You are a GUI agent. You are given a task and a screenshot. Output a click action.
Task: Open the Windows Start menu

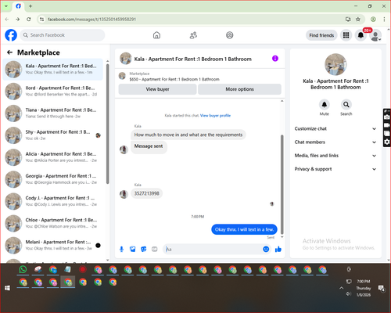(x=7, y=288)
